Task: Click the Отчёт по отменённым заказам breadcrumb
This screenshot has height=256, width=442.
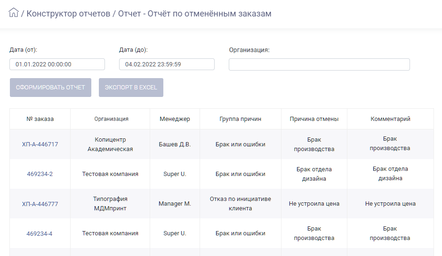Action: click(209, 14)
